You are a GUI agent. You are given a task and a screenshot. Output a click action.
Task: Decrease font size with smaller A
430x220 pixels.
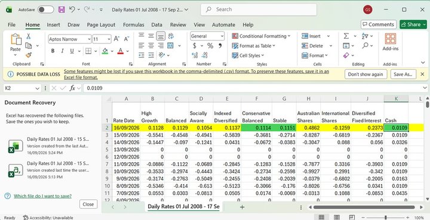pyautogui.click(x=126, y=39)
